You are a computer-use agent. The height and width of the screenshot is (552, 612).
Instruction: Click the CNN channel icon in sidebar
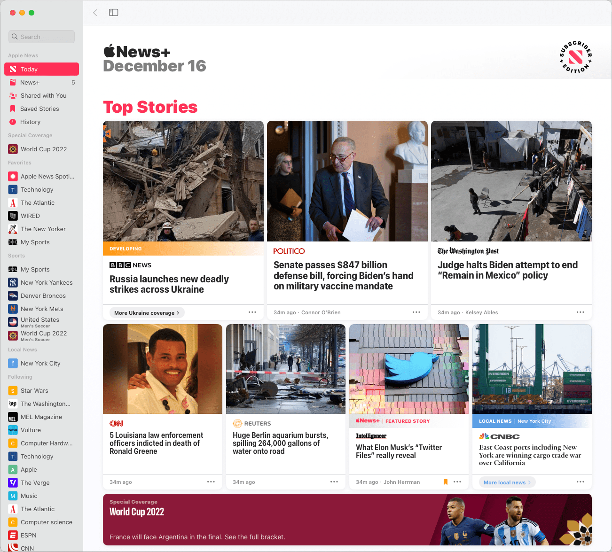[x=13, y=548]
